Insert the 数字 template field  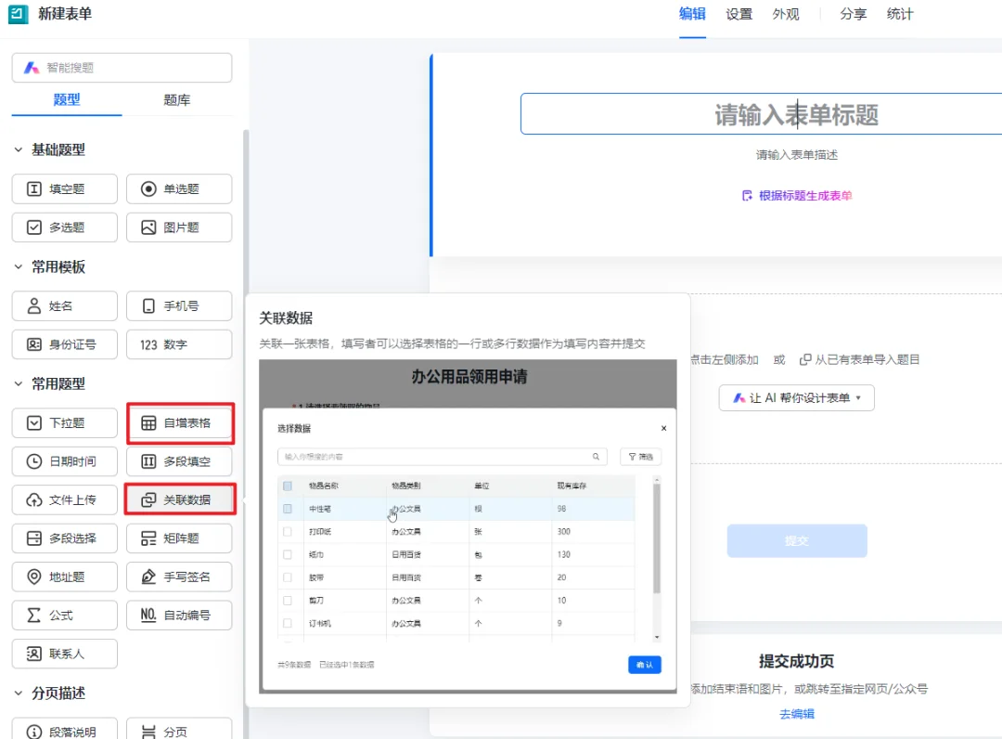[179, 344]
